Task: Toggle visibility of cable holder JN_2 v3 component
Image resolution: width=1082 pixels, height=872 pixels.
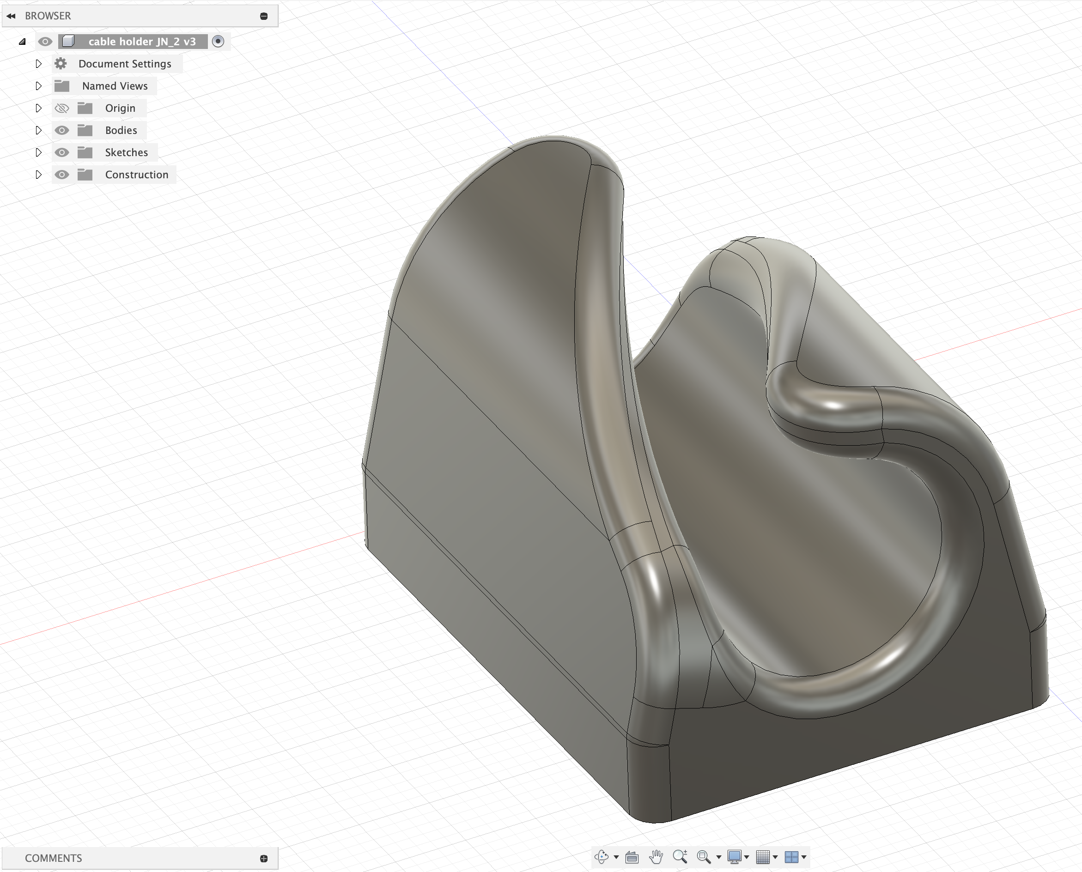Action: point(45,42)
